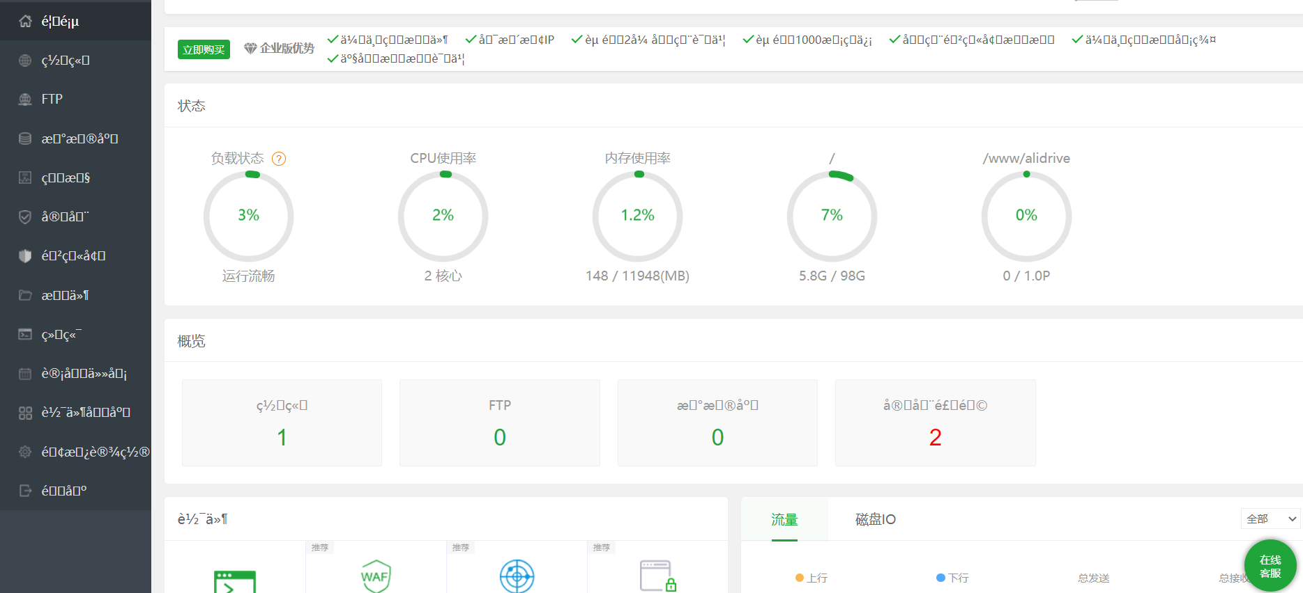Click the 1.2% memory usage gauge
The image size is (1303, 593).
(x=638, y=216)
